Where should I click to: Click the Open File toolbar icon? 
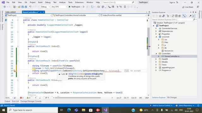(19, 7)
